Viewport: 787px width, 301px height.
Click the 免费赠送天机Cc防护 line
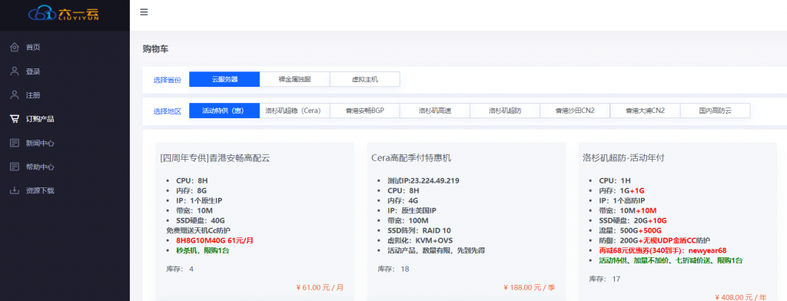click(x=198, y=230)
